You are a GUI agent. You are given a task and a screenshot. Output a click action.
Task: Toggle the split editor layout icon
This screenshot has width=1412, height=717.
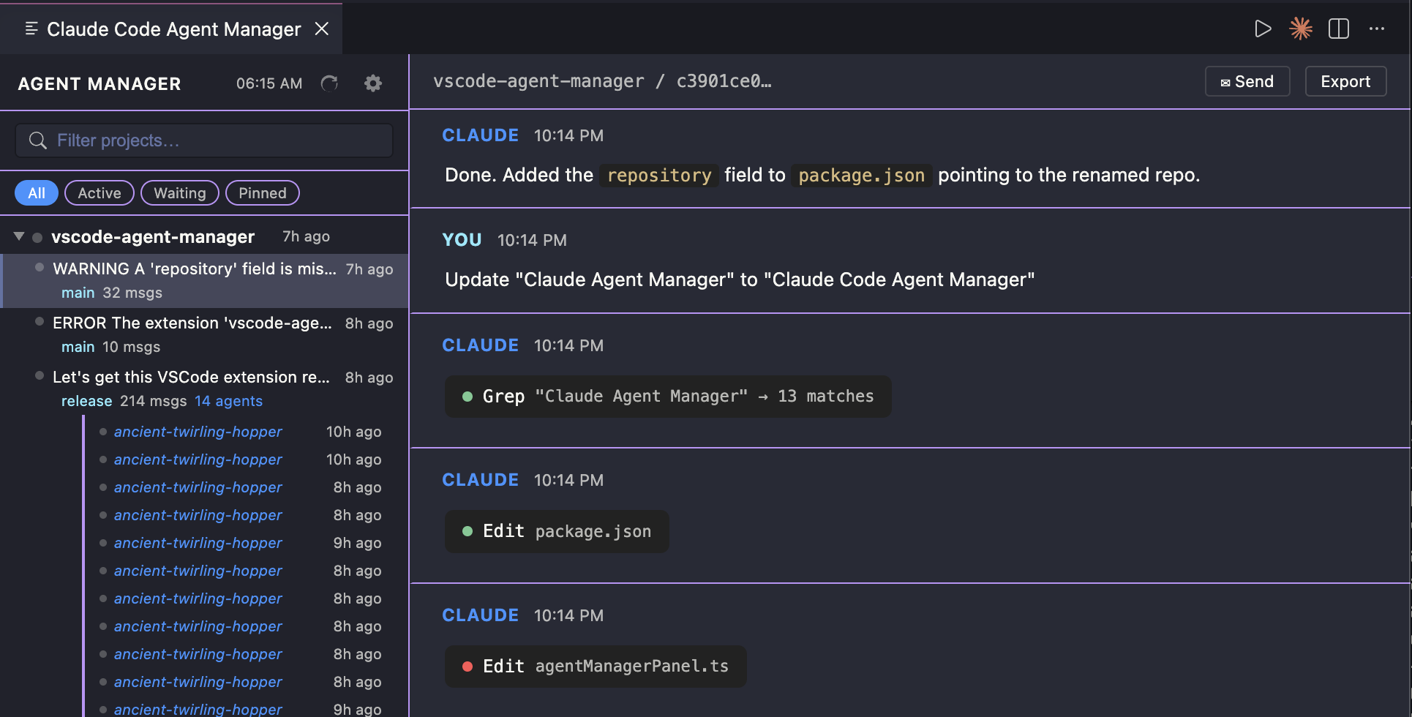1339,29
